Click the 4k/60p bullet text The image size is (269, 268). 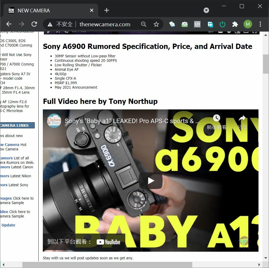pyautogui.click(x=60, y=74)
